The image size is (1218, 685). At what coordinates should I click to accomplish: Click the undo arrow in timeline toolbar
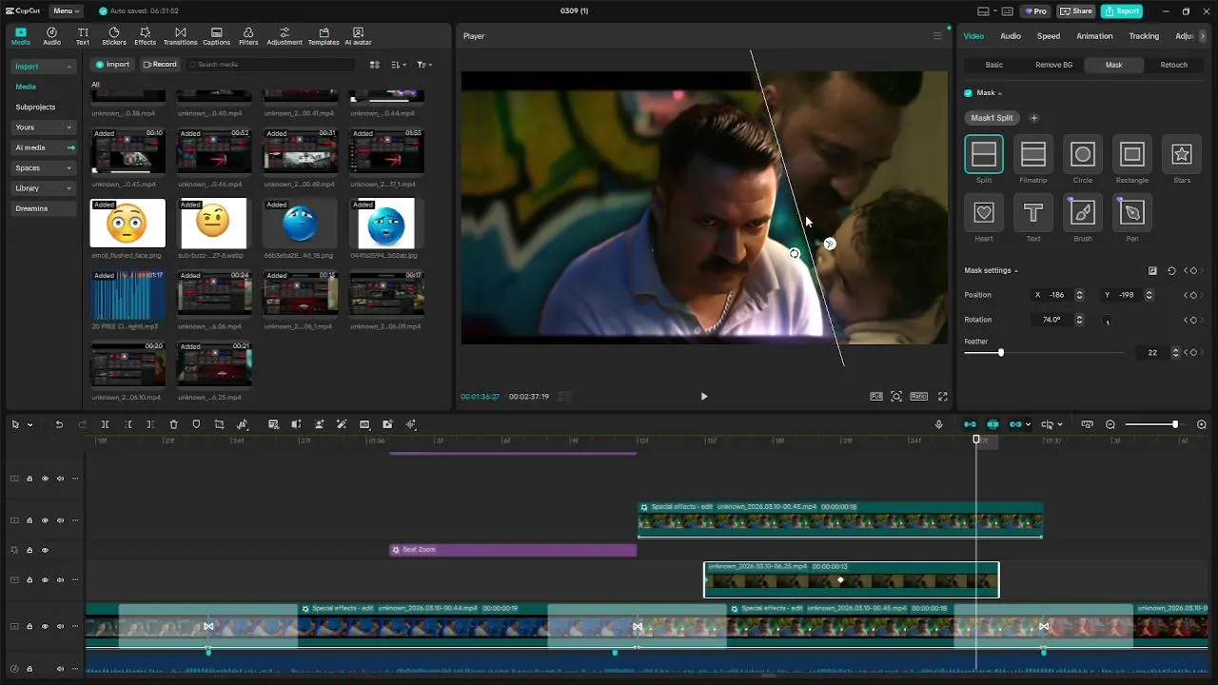[59, 424]
